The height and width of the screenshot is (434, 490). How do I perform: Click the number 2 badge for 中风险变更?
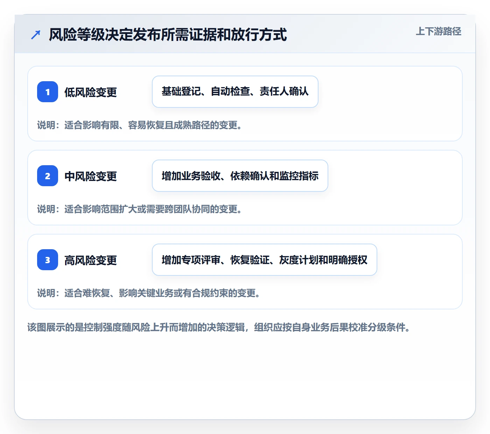click(48, 176)
